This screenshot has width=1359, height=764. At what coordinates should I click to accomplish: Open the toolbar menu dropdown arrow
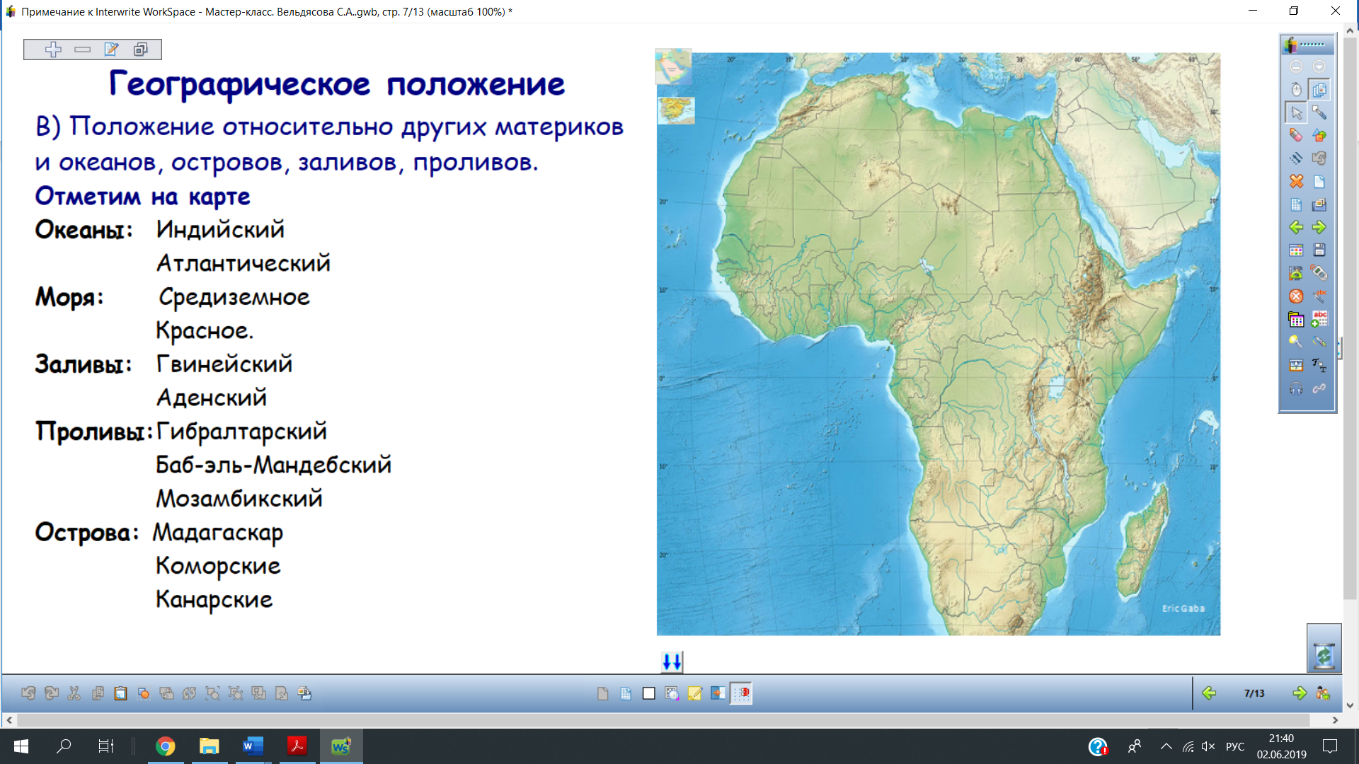1319,66
